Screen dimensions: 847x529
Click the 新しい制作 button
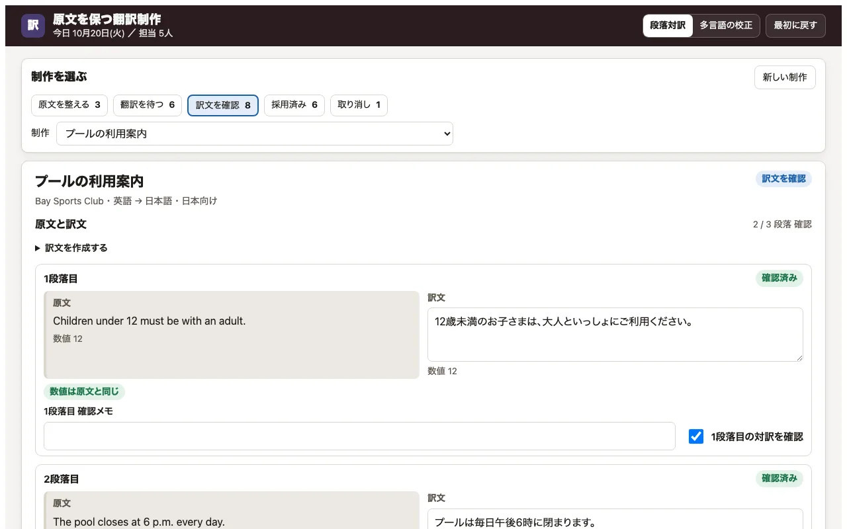click(x=785, y=77)
